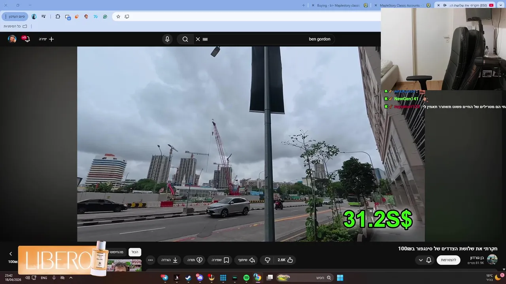The height and width of the screenshot is (284, 506).
Task: Click the Ben Gordon channel name
Action: point(477,258)
